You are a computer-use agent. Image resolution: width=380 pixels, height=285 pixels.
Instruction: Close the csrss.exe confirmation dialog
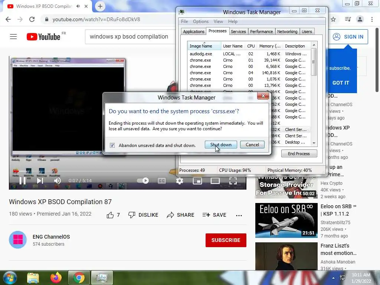[263, 96]
